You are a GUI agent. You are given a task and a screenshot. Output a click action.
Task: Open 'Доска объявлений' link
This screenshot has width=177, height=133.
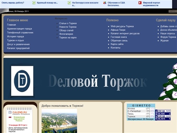169,30
